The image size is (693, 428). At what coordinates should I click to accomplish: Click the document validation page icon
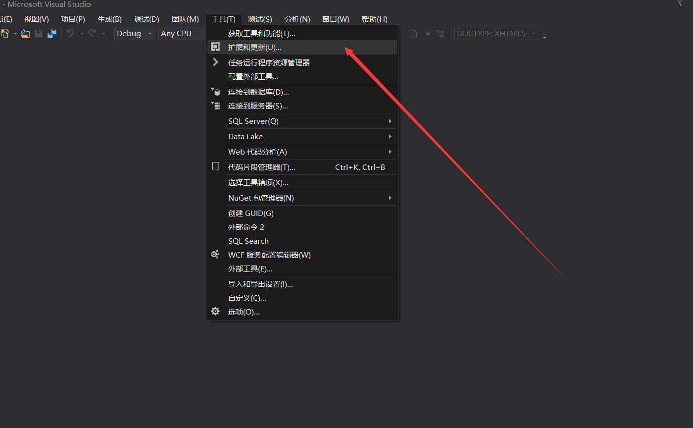(x=414, y=34)
